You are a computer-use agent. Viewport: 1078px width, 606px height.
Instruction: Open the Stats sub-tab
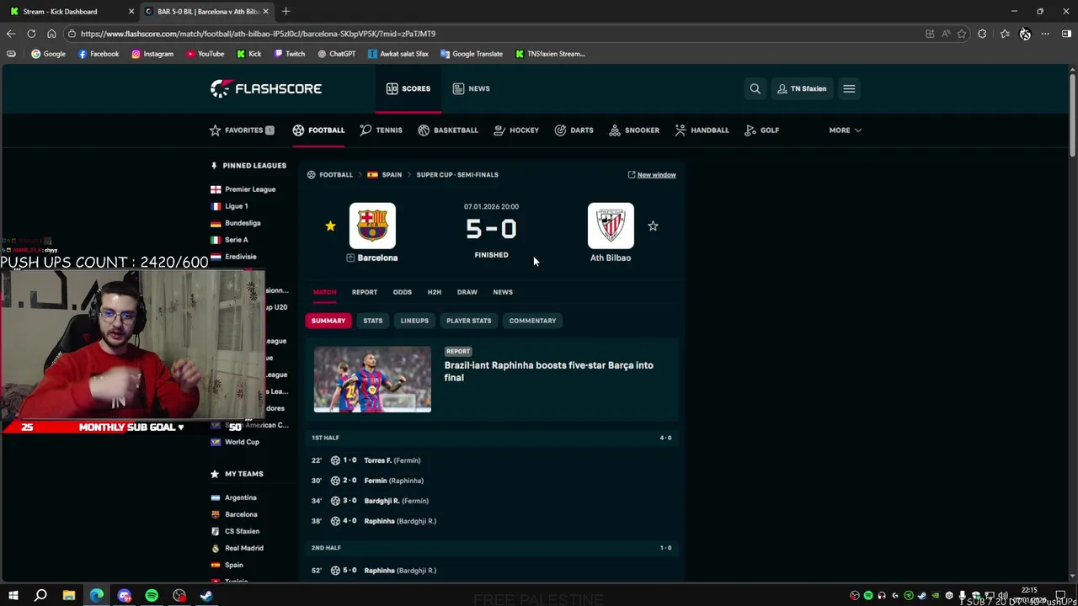click(x=372, y=321)
